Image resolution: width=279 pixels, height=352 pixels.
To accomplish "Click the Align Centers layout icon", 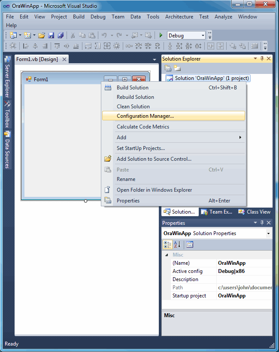I will [x=35, y=46].
